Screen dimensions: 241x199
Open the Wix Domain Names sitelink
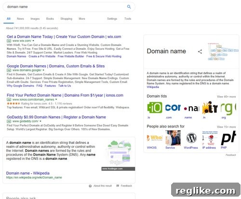(16, 57)
